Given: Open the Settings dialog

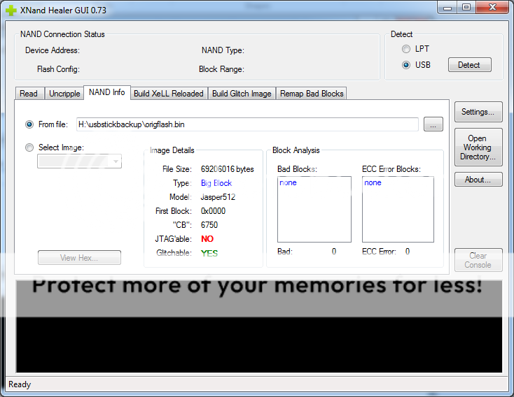Looking at the screenshot, I should point(478,112).
